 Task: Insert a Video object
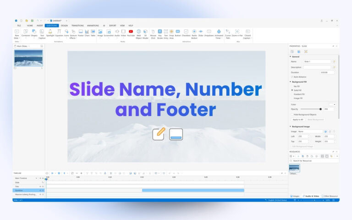[x=123, y=33]
